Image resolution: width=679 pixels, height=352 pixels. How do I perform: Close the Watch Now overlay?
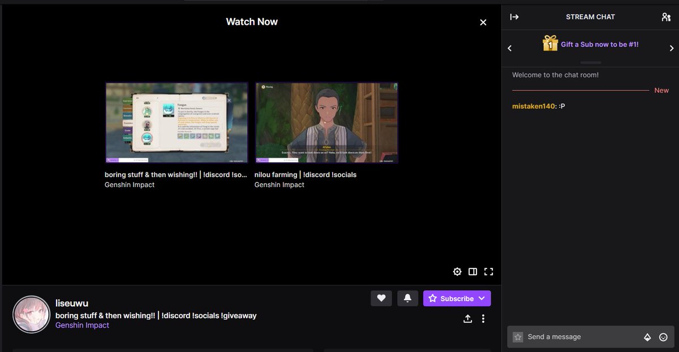[x=483, y=22]
